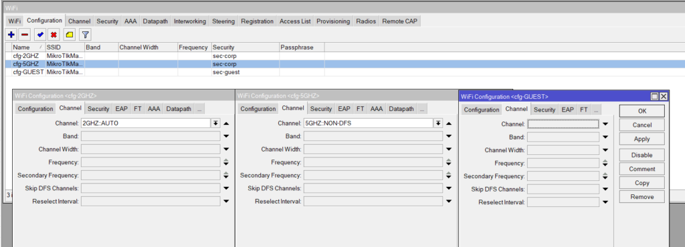Open the Interworking tab

point(190,21)
